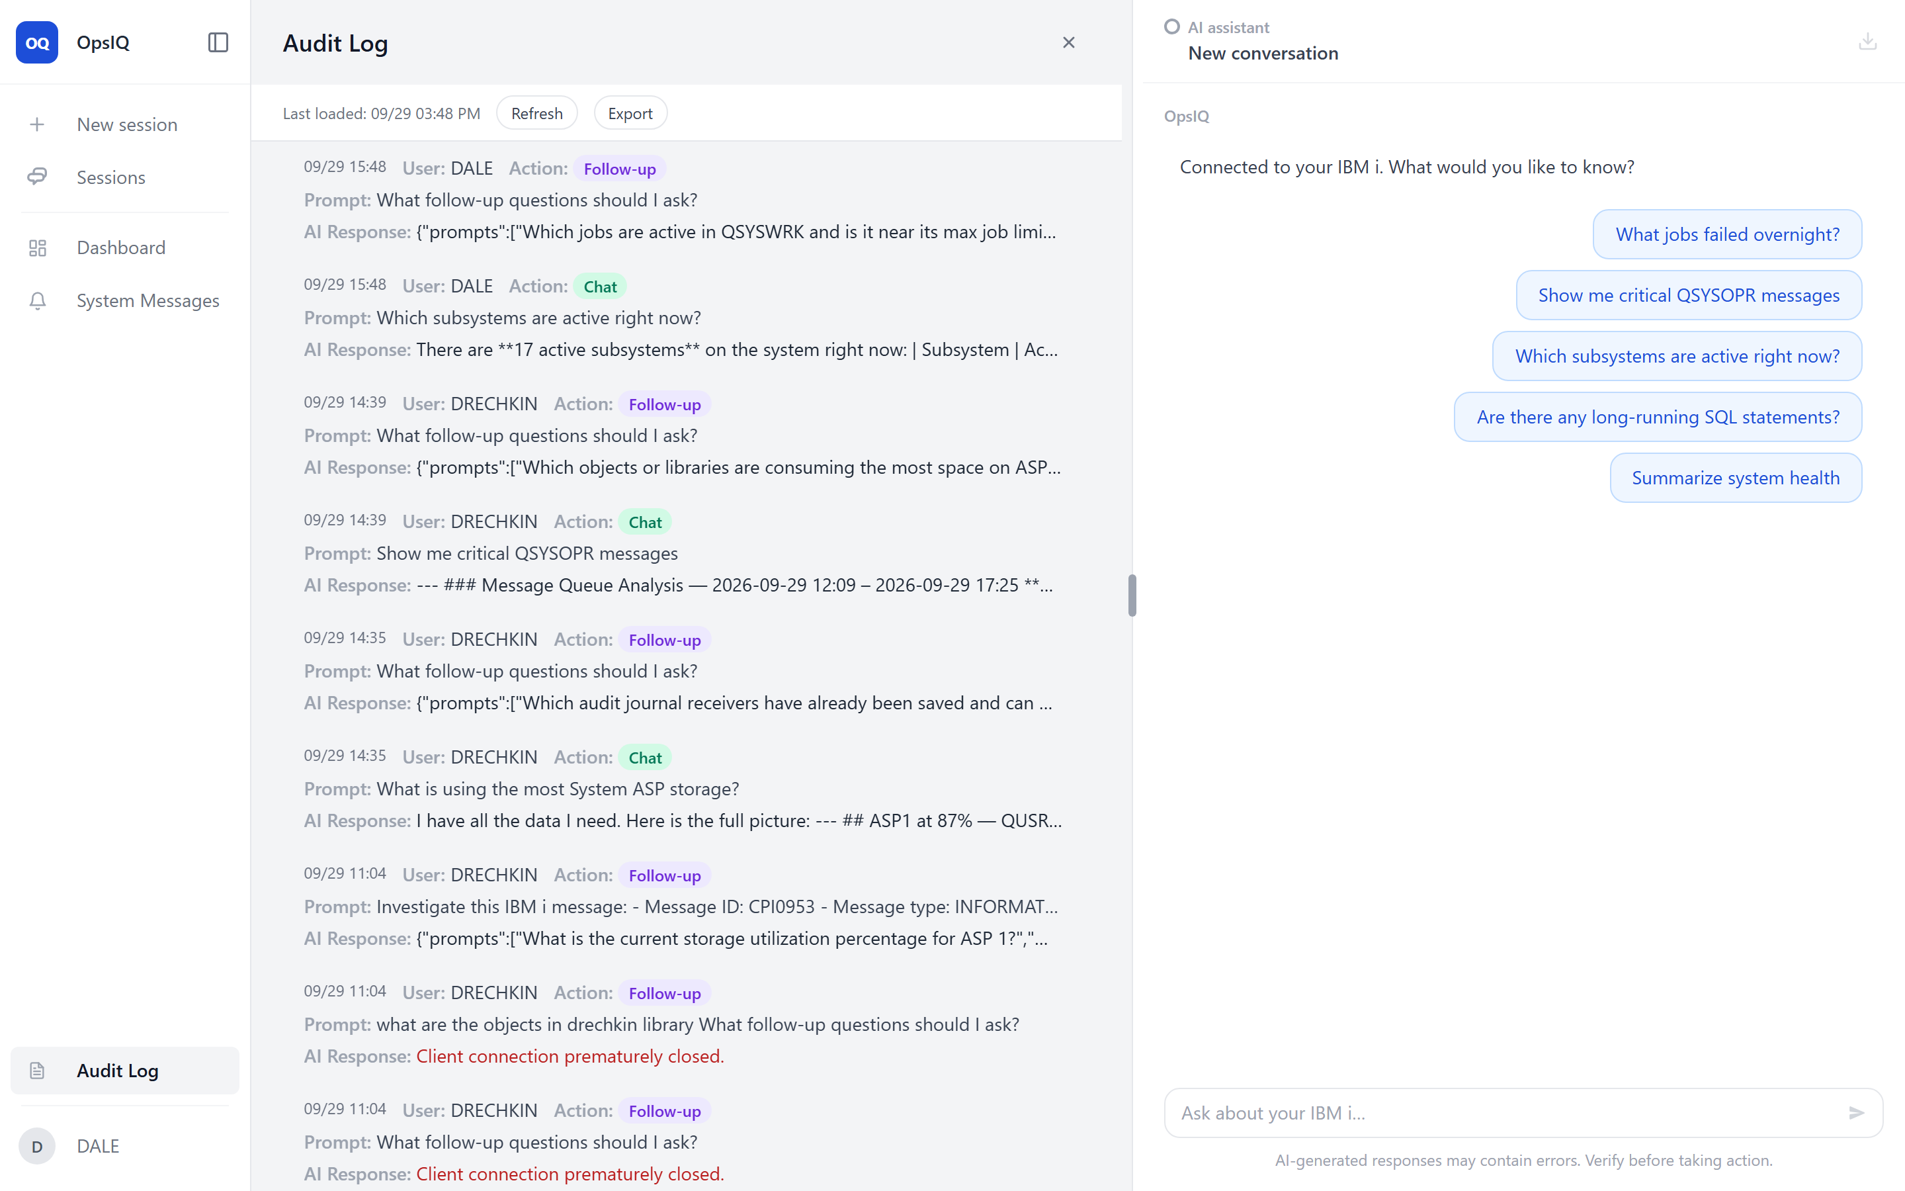Collapse the sidebar with the panel icon
Viewport: 1905px width, 1191px height.
[x=218, y=42]
